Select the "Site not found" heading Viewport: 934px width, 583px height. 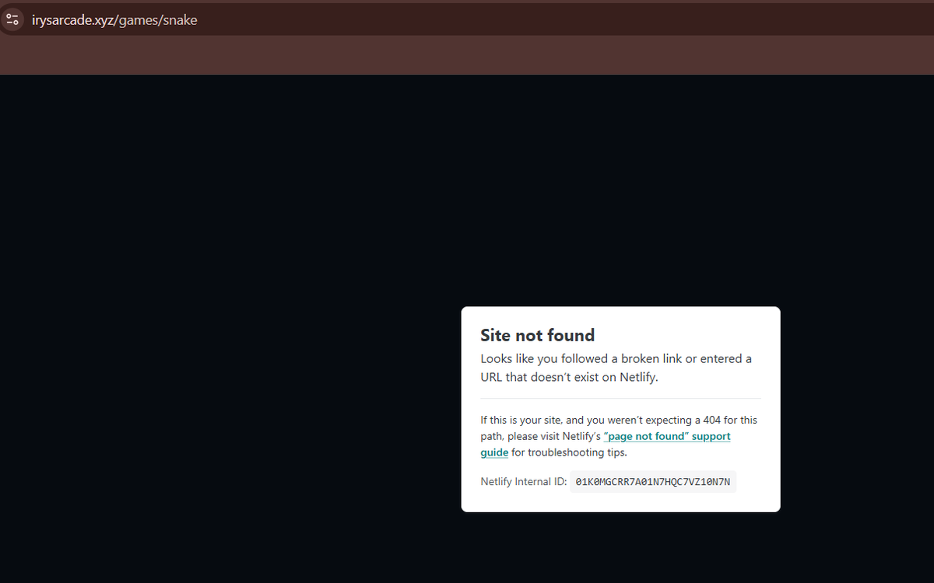coord(537,335)
